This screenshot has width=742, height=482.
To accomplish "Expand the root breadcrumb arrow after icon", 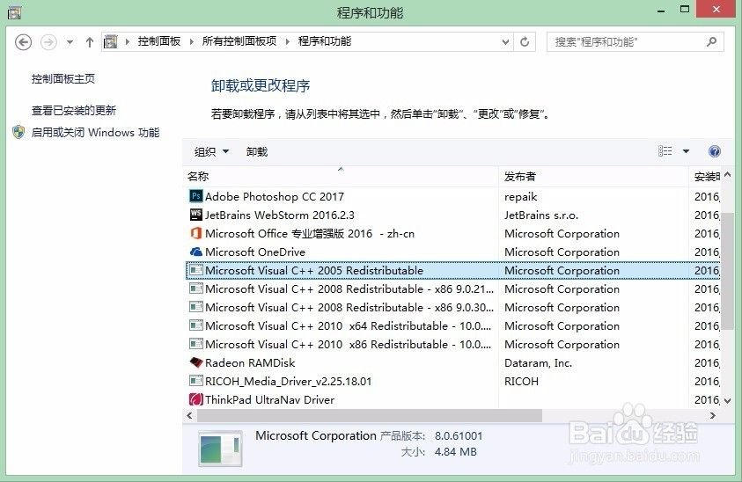I will 128,41.
